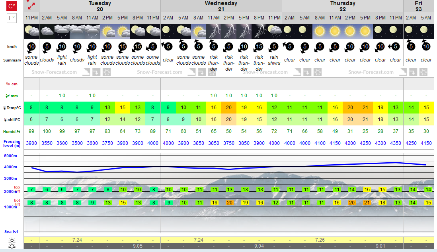
Task: Click the 9:01 sunset time under Thursday
Action: [380, 246]
